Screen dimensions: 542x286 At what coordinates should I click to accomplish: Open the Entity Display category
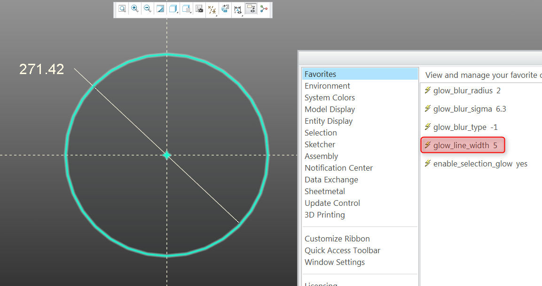329,121
